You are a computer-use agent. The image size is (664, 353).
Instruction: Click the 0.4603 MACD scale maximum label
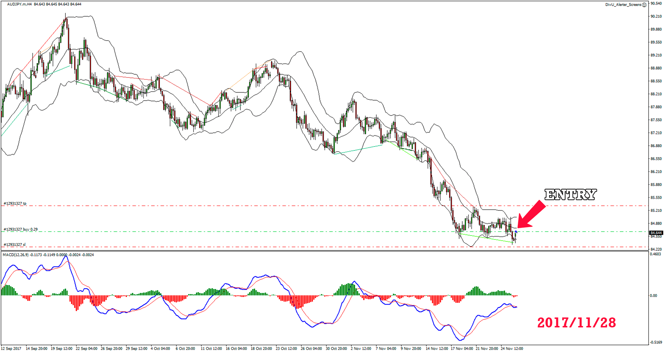[655, 254]
